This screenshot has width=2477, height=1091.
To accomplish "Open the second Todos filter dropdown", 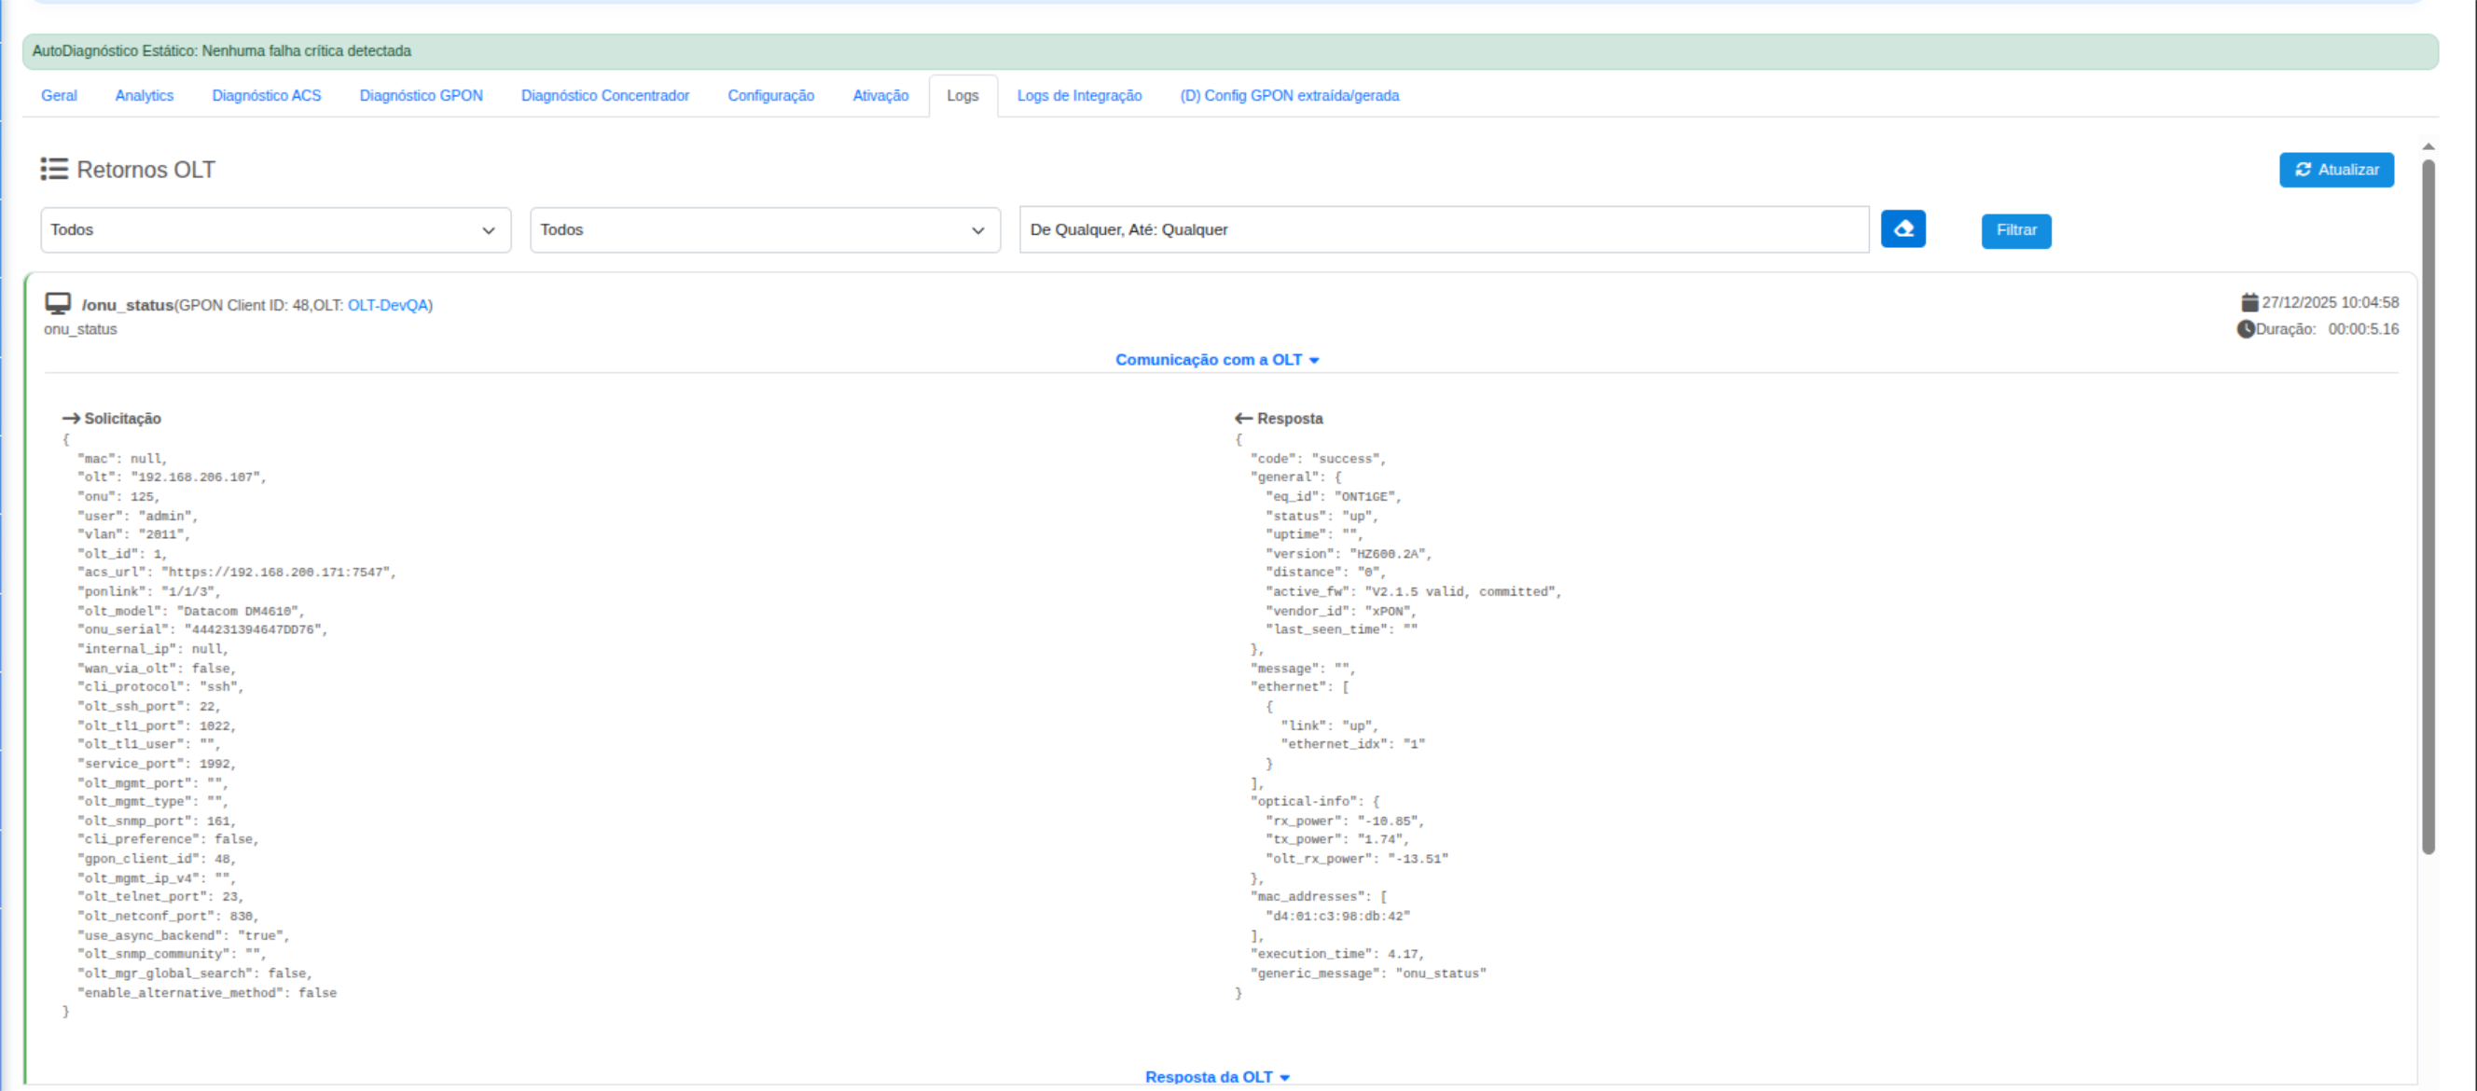I will [765, 229].
